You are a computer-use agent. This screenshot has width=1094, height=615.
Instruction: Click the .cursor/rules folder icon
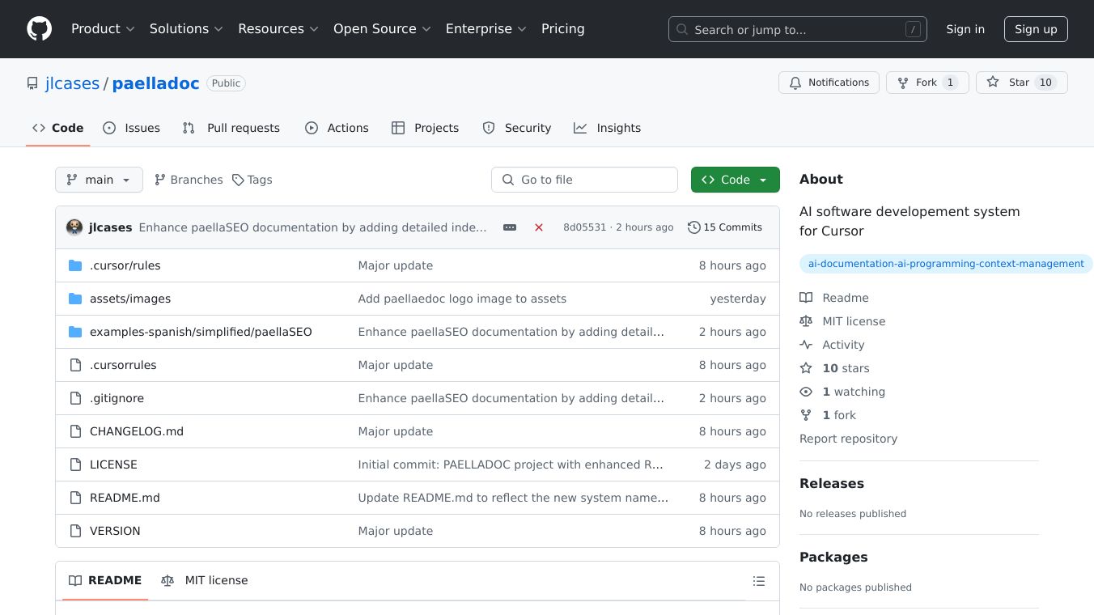(75, 265)
